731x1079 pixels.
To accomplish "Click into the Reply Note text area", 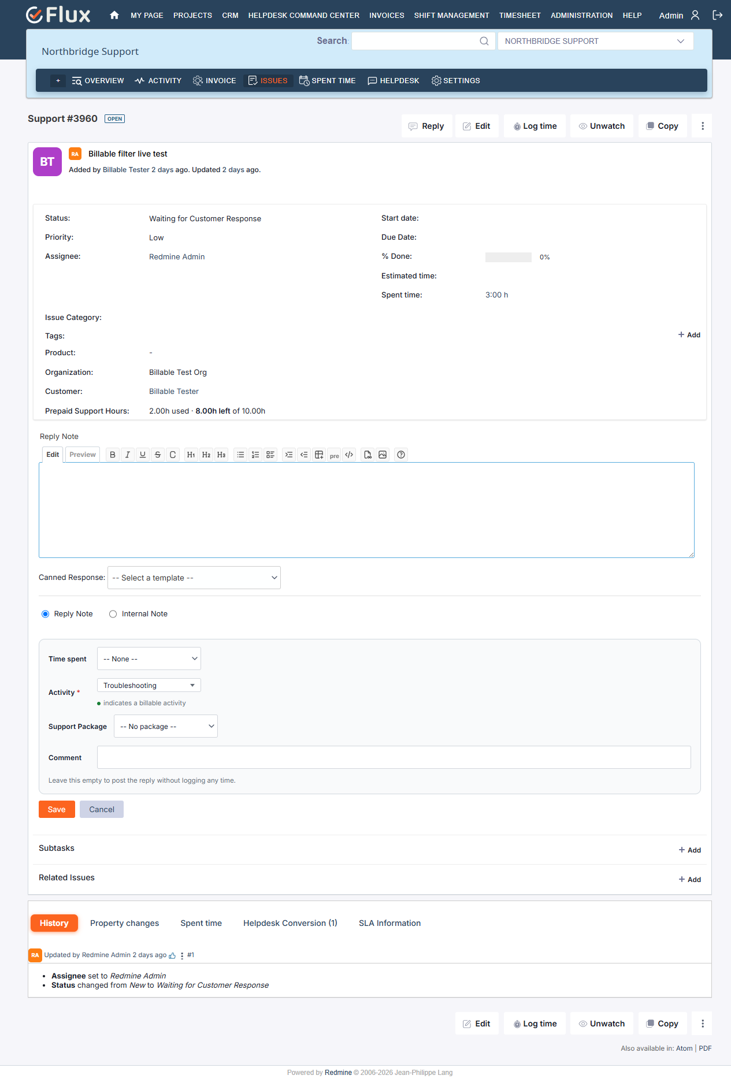I will [x=366, y=510].
